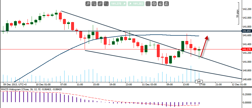
Task: Click the 141.278 sell price button
Action: 118,4
